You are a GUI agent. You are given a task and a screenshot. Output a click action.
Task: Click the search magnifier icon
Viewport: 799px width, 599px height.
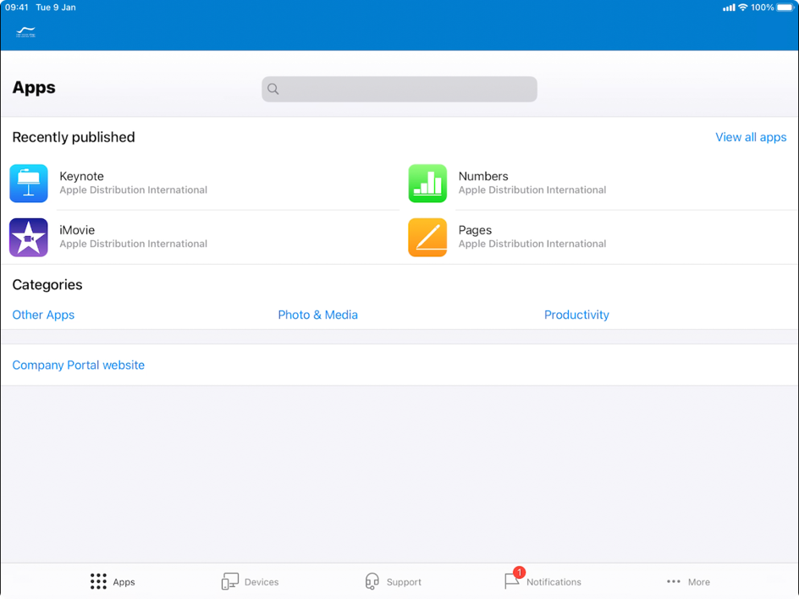coord(273,89)
